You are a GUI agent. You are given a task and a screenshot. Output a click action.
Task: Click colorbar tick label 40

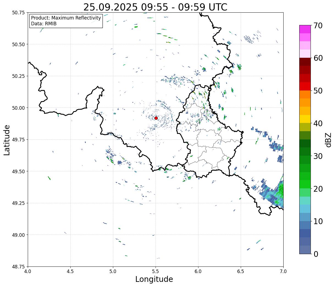[318, 123]
